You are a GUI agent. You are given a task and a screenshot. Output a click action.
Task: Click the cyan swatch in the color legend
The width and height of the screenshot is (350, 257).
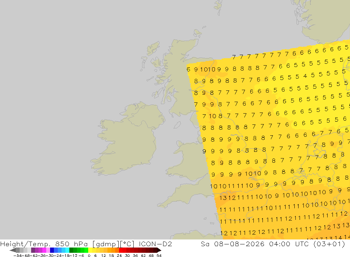(x=68, y=250)
